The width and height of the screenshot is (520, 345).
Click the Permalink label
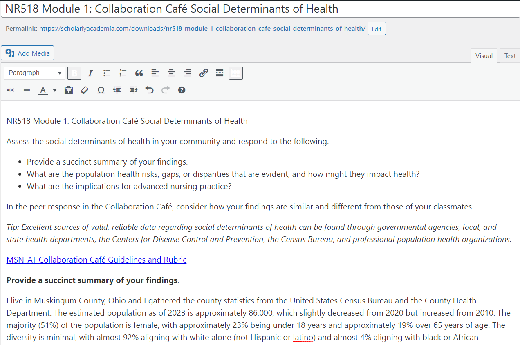pos(22,29)
